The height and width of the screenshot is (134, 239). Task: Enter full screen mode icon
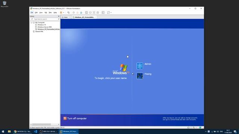[x=94, y=13]
